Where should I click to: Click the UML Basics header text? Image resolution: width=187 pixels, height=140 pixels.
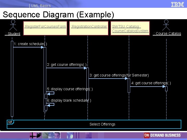41,6
